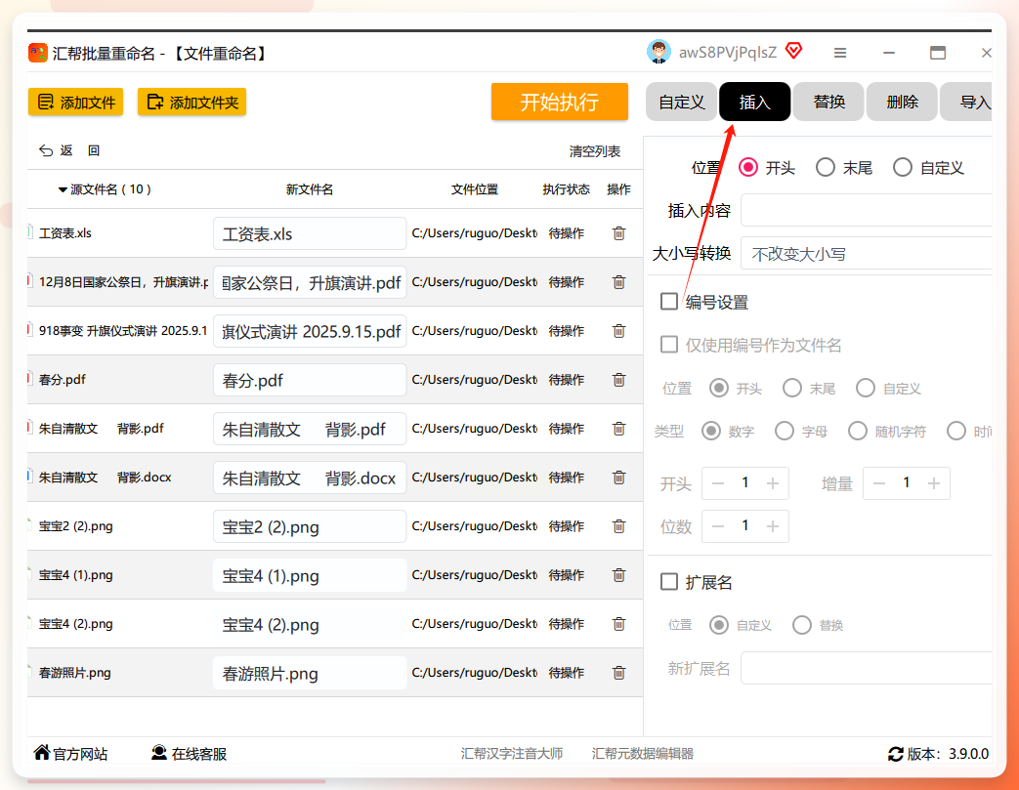Click the 新扩展名 input field
This screenshot has width=1019, height=790.
[867, 668]
